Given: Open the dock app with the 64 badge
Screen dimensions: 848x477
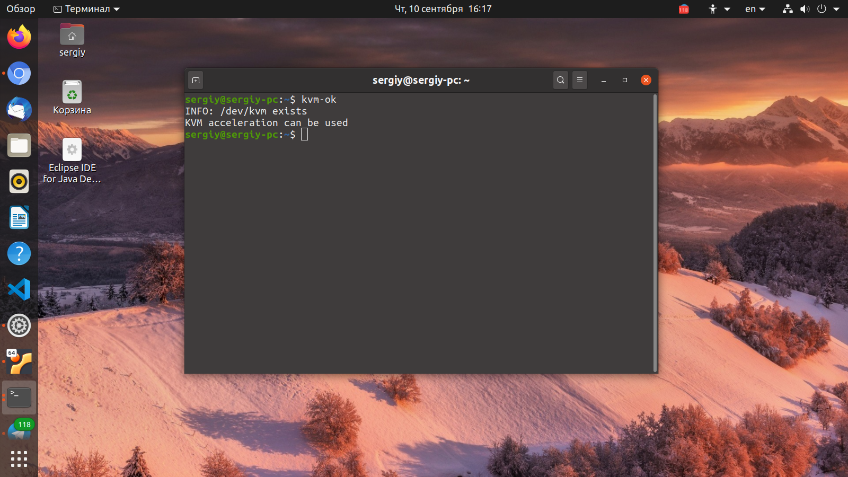Looking at the screenshot, I should [19, 361].
